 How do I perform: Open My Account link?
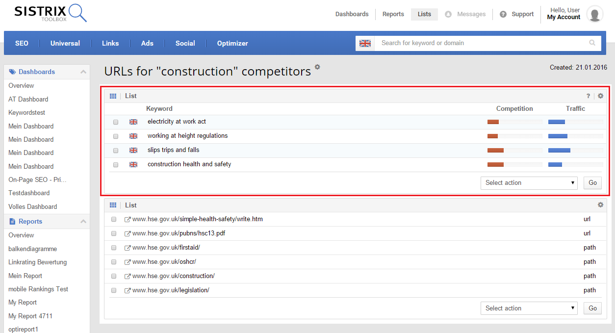564,17
